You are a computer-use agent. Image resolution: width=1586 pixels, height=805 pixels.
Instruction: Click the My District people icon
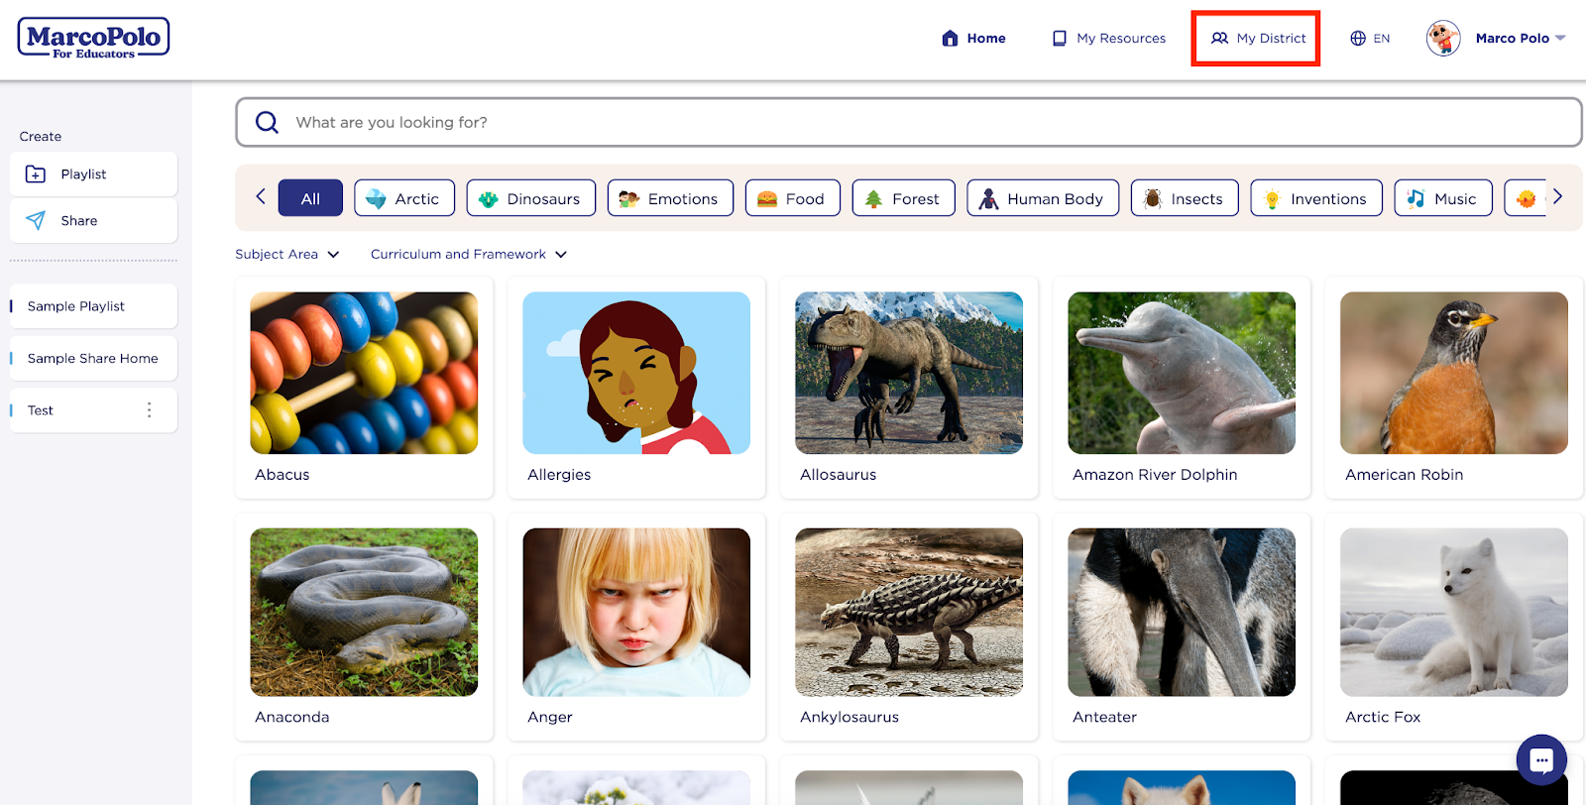(1219, 38)
